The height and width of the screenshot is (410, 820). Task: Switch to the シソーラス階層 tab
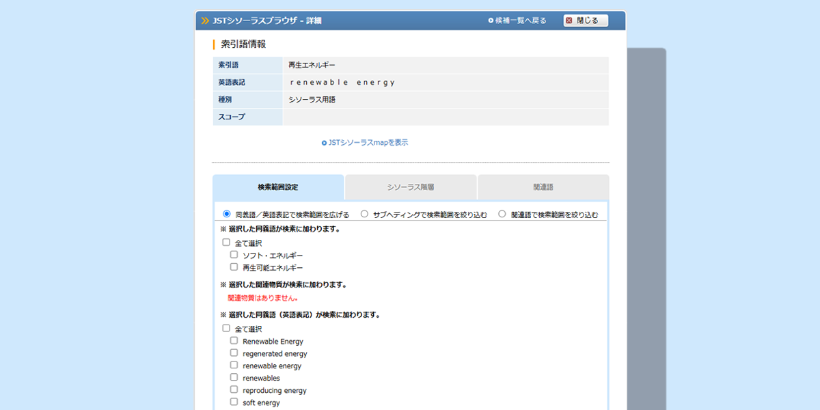tap(411, 187)
